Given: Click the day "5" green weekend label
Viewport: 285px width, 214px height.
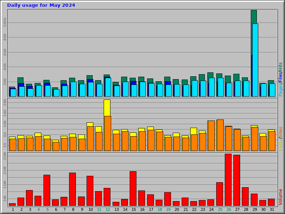Looking at the screenshot, I should coord(47,209).
